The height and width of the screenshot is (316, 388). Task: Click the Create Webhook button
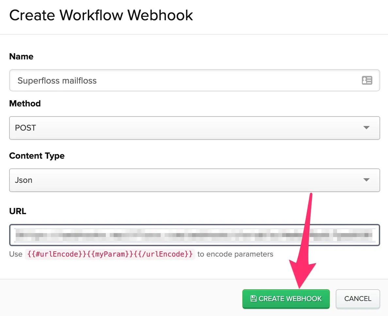(286, 299)
